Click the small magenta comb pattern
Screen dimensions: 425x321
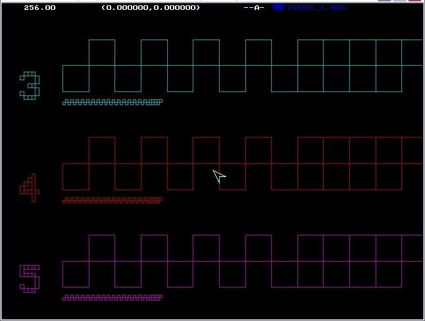pyautogui.click(x=113, y=298)
